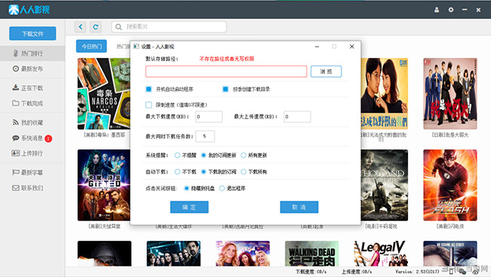This screenshot has width=491, height=277.
Task: Click the 浏览 browse button
Action: (326, 72)
